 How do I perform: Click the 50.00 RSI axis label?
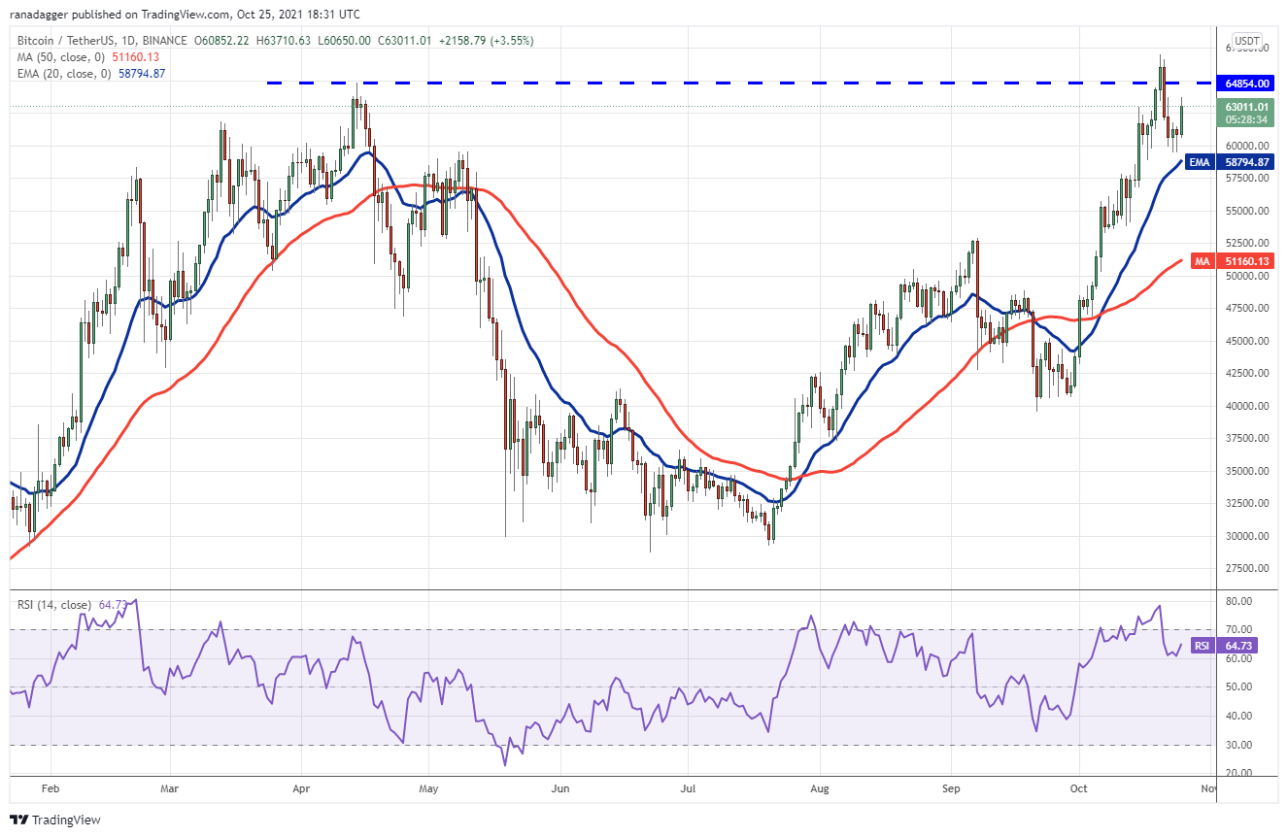click(x=1237, y=686)
